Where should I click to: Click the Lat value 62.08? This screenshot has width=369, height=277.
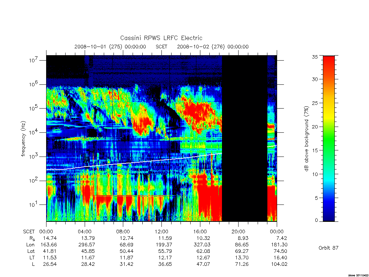coord(203,251)
